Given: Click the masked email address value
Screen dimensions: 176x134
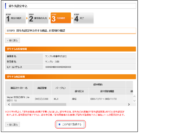Looking at the screenshot, I should click(58, 67).
